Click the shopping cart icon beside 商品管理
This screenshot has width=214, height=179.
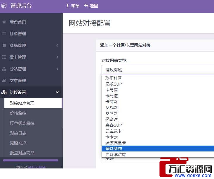click(4, 45)
